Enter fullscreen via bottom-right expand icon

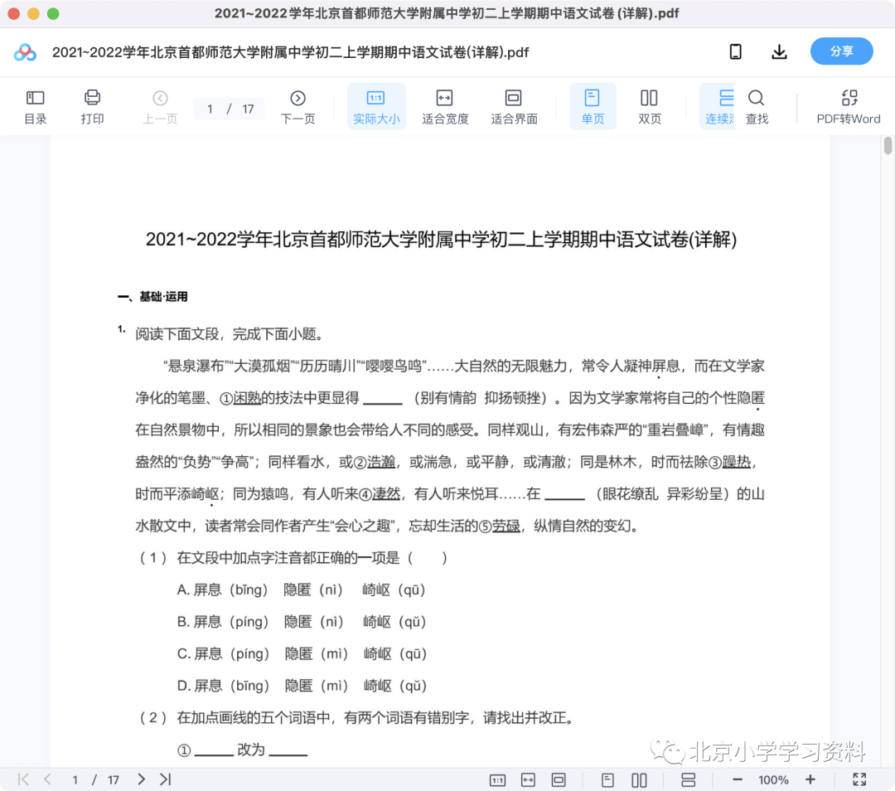(x=859, y=779)
